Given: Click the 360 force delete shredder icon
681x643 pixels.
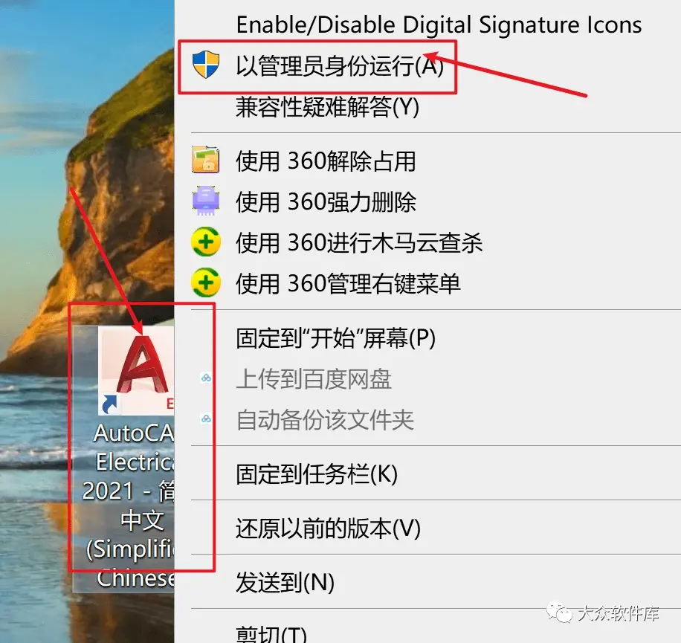Looking at the screenshot, I should click(x=205, y=201).
